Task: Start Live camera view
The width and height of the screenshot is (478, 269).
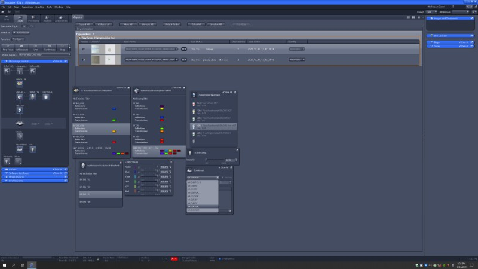Action: [x=36, y=48]
